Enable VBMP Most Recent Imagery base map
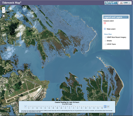133x116 pixels. pos(105,37)
